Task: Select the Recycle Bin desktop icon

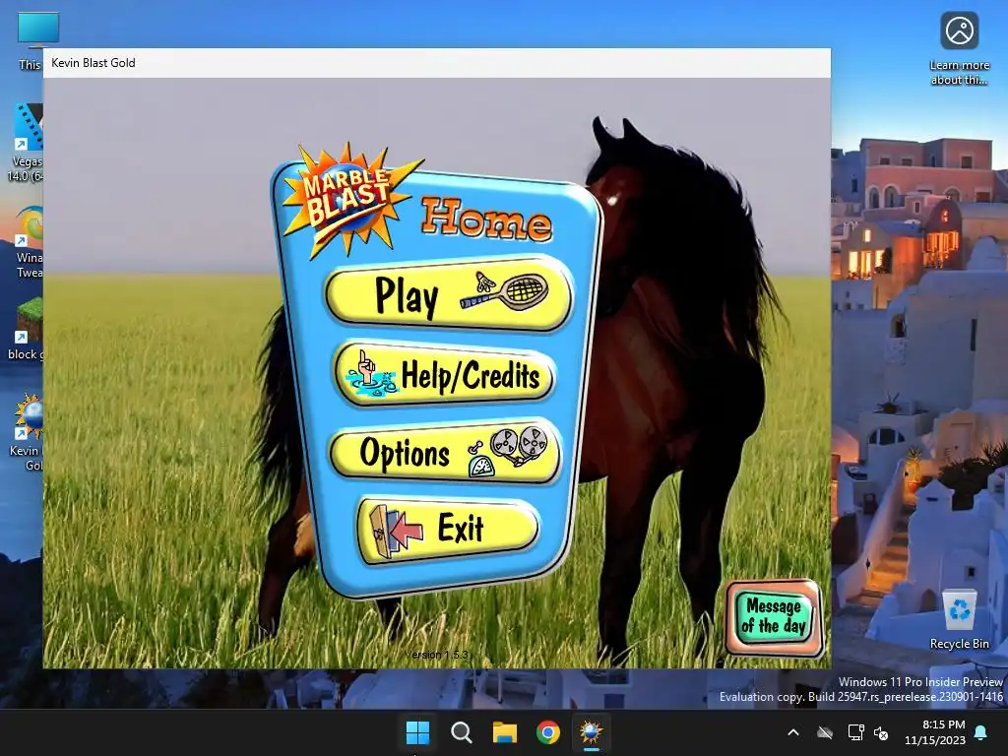Action: coord(959,620)
